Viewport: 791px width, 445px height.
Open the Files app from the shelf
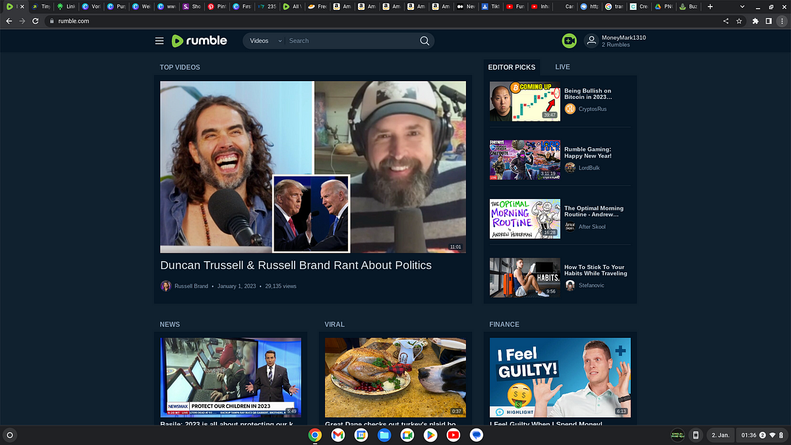(x=384, y=435)
